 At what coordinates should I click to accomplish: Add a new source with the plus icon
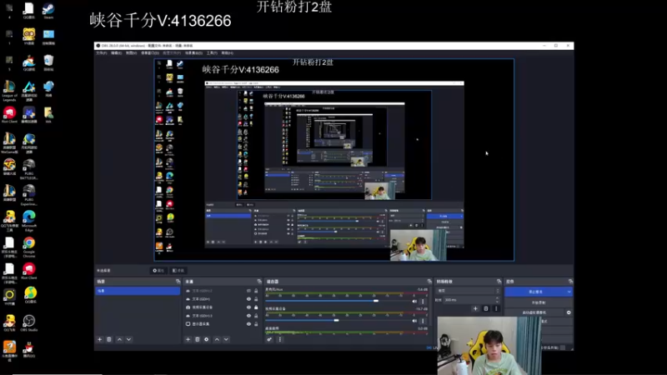(x=188, y=339)
